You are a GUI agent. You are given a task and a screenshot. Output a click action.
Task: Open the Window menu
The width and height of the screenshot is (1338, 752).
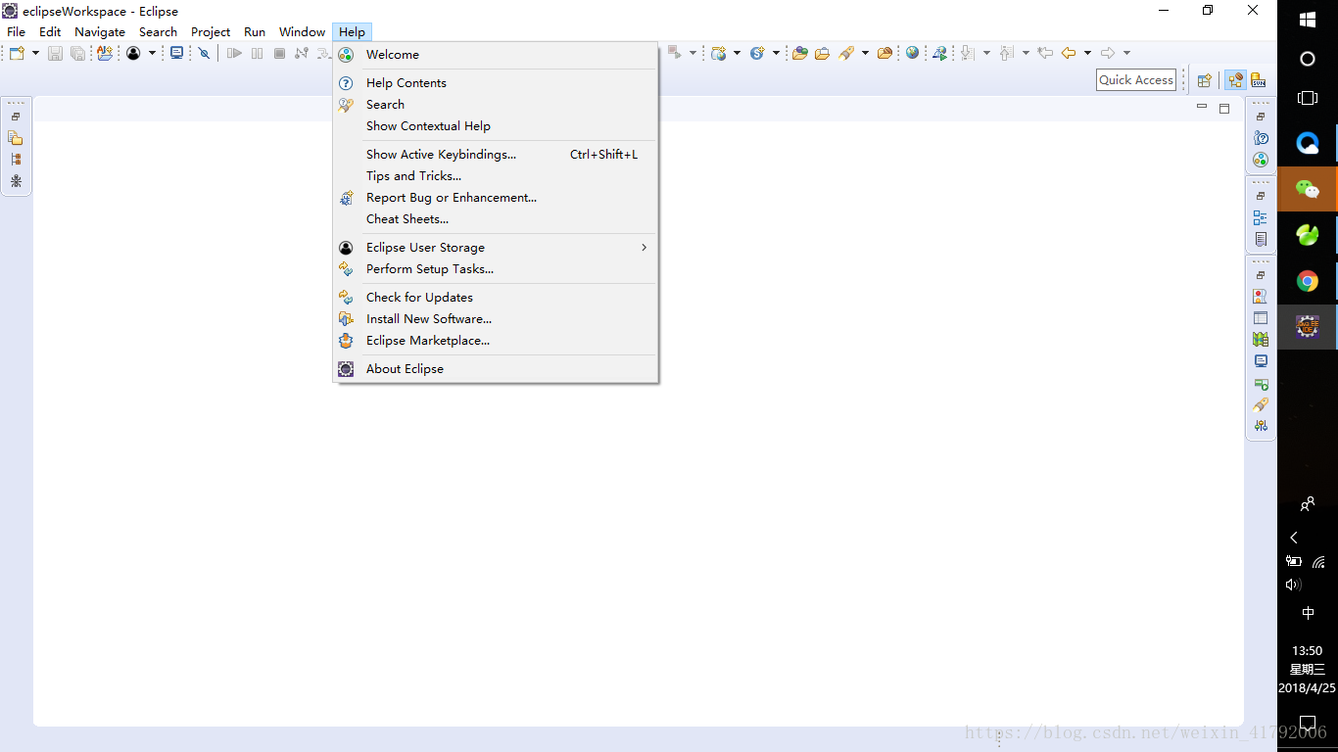pyautogui.click(x=302, y=32)
